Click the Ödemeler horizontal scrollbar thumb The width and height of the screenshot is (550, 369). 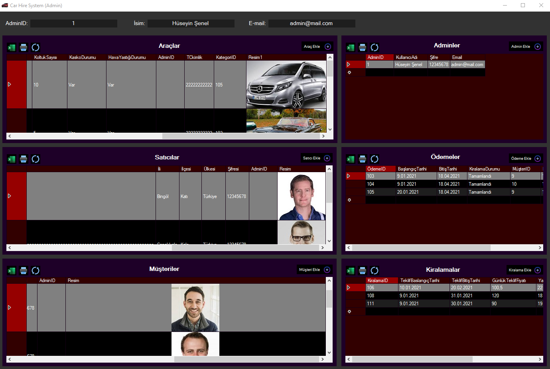[x=421, y=247]
